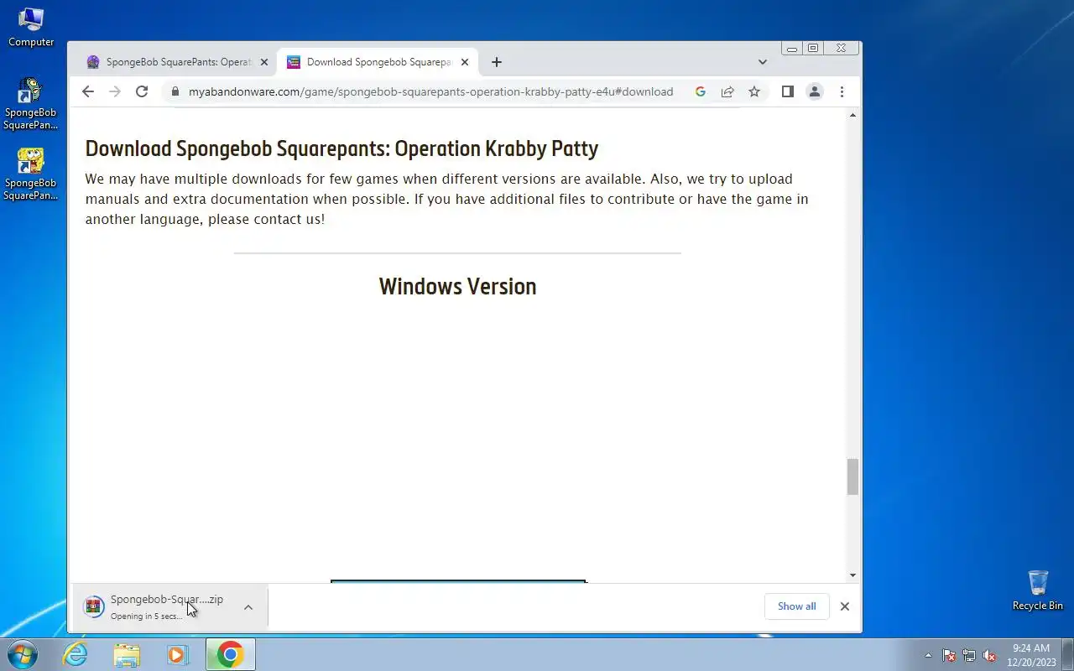Bookmark this page with the star icon

tap(754, 91)
